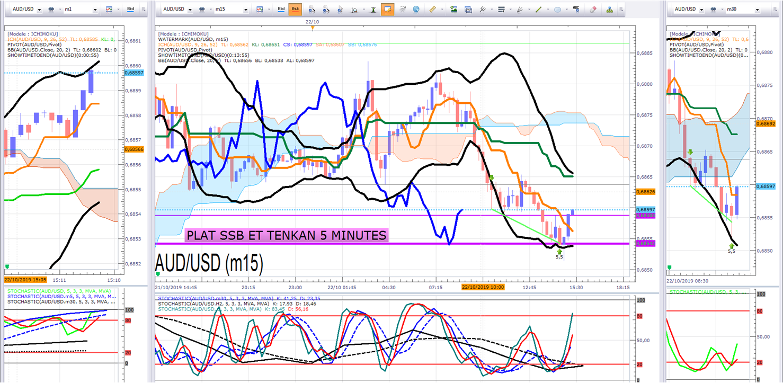The width and height of the screenshot is (783, 383).
Task: Expand the arrow beside the ellipse shape tool
Action: point(566,10)
